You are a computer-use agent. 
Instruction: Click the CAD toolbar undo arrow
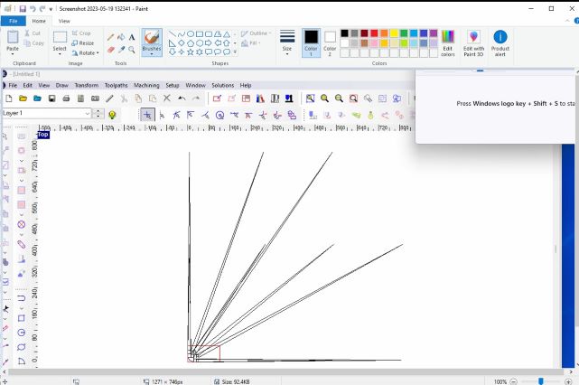[x=182, y=99]
